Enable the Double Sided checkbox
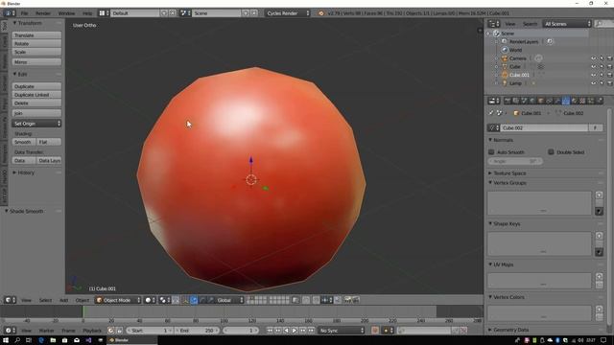 point(551,151)
